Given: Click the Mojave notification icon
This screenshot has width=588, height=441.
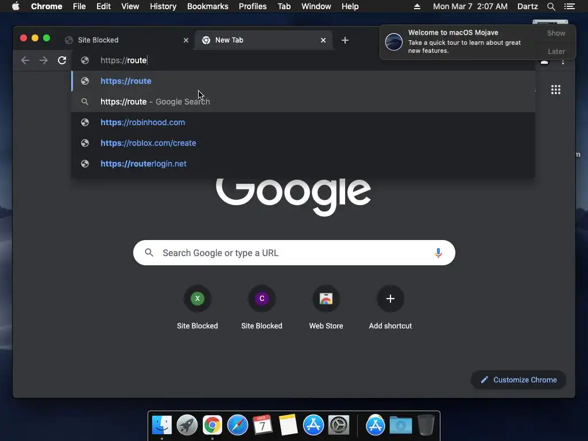Looking at the screenshot, I should (394, 42).
